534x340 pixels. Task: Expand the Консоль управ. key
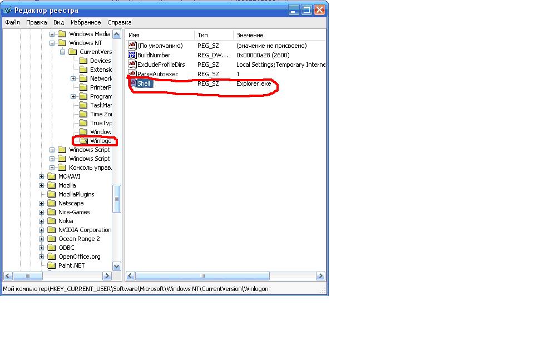click(x=52, y=167)
